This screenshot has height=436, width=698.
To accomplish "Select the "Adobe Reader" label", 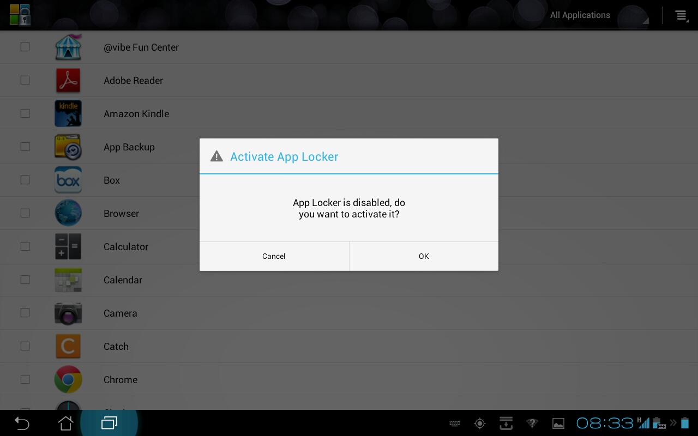I will [134, 81].
